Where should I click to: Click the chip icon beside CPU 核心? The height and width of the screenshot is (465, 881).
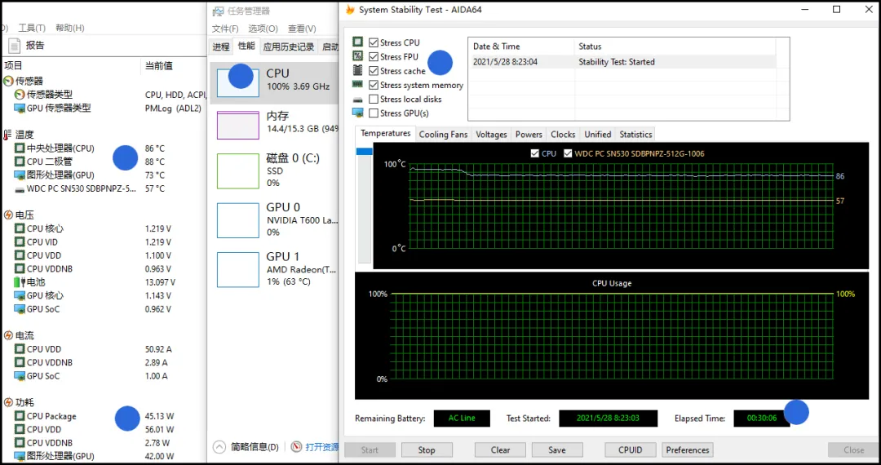tap(20, 228)
